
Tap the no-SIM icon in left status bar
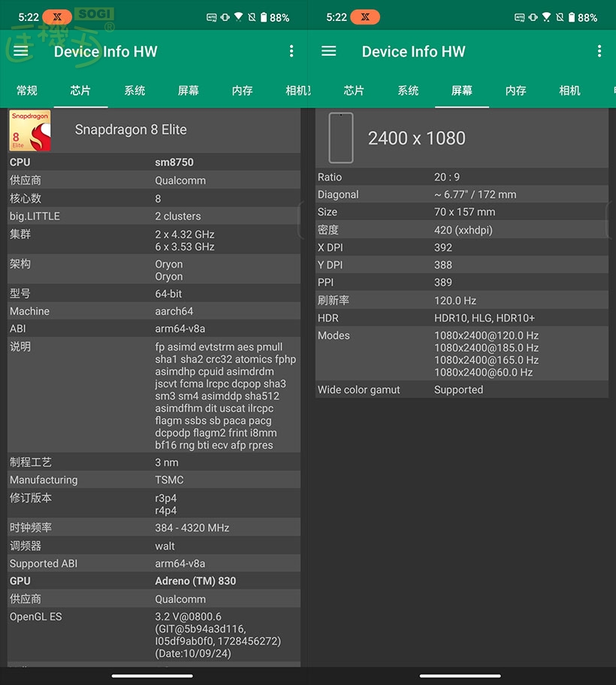tap(252, 17)
